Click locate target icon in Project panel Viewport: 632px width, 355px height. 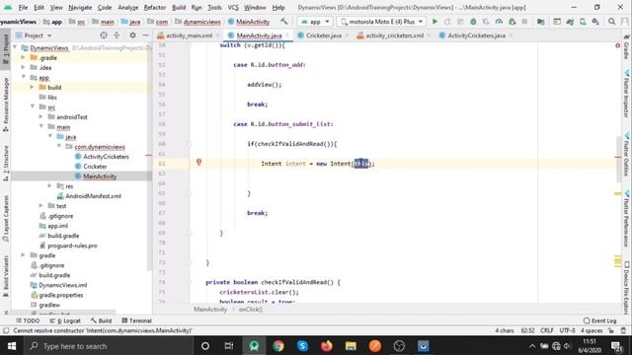(104, 35)
